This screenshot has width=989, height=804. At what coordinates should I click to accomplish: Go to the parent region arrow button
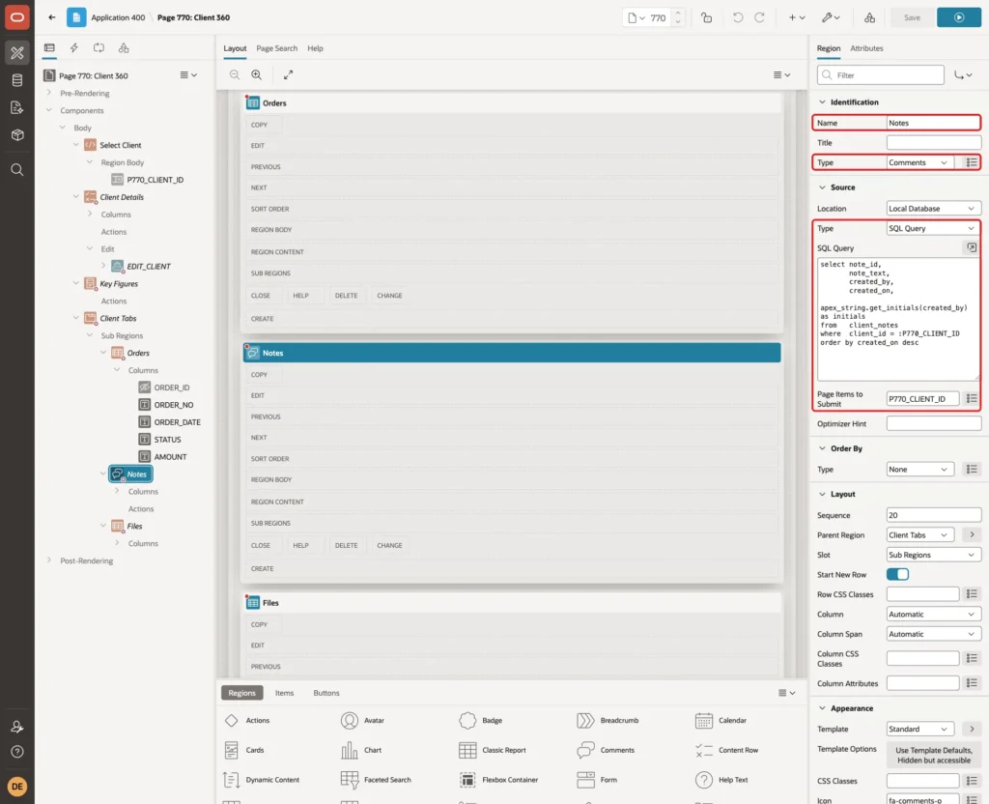point(972,535)
